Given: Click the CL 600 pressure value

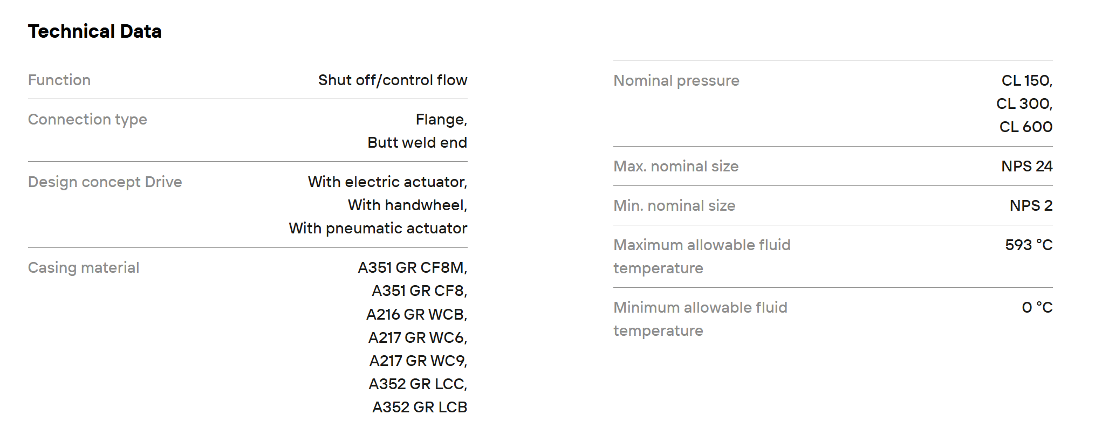Looking at the screenshot, I should (x=1025, y=127).
